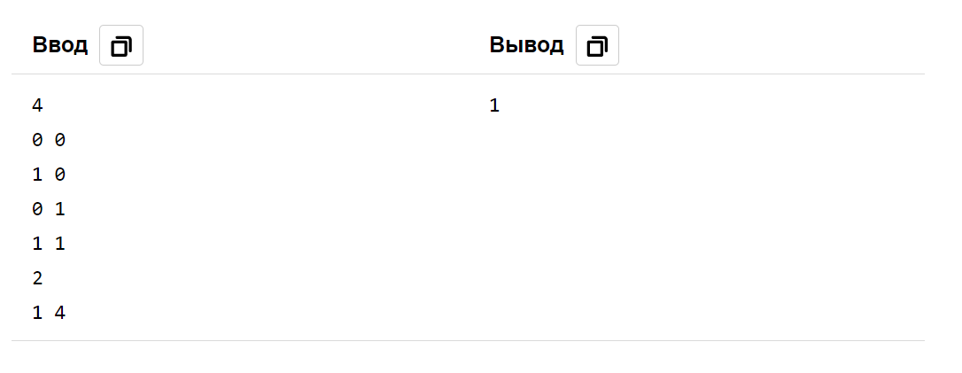This screenshot has height=373, width=962.
Task: Click the input line containing only 2
Action: [x=37, y=278]
